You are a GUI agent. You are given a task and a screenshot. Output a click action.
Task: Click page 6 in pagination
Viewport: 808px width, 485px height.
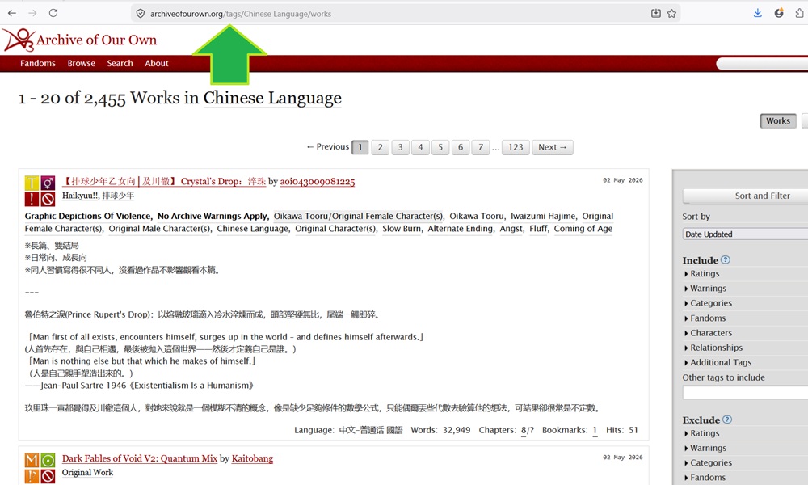(461, 147)
